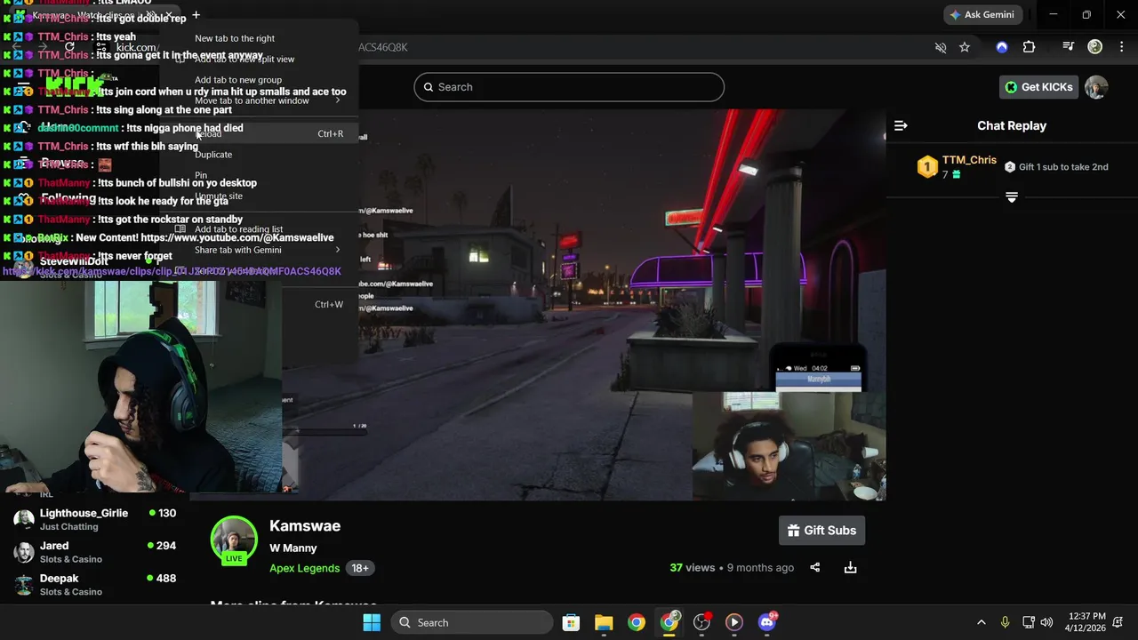Expand the 'Move tab to another window' submenu
Viewport: 1138px width, 640px height.
(x=258, y=100)
